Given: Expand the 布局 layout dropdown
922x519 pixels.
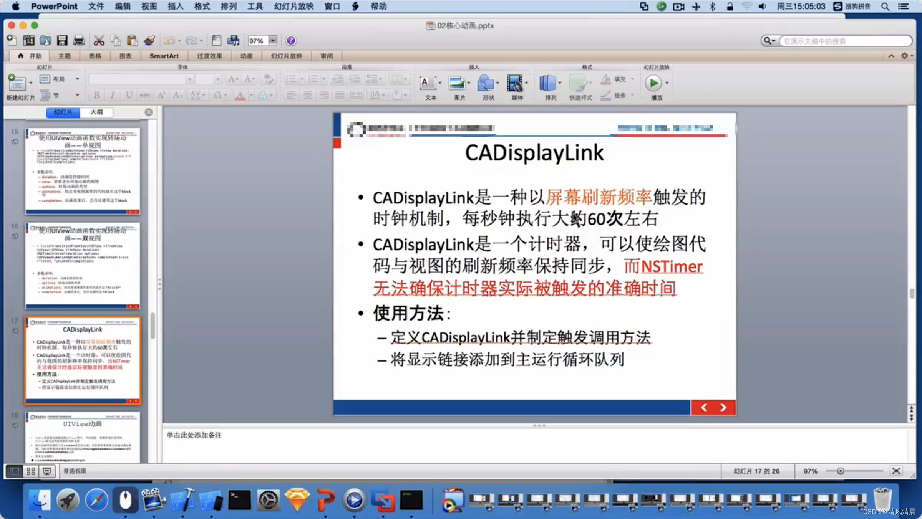Looking at the screenshot, I should [x=77, y=79].
